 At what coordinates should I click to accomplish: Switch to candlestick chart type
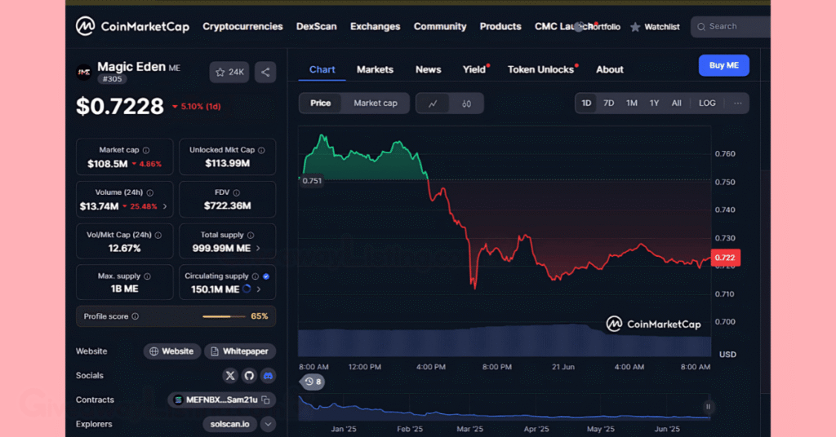tap(466, 104)
